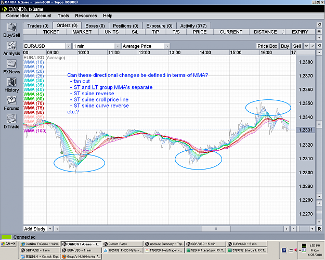Image resolution: width=325 pixels, height=260 pixels.
Task: Open the Forums sidebar icon
Action: [x=11, y=103]
